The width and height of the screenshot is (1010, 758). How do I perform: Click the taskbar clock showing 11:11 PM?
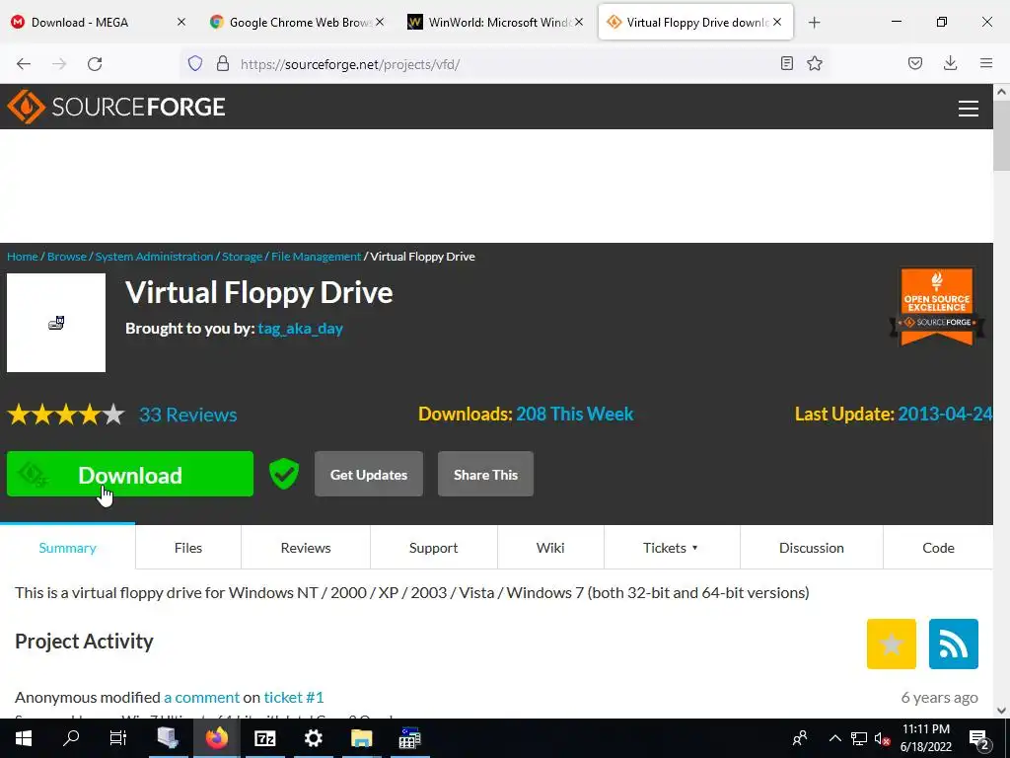click(925, 738)
